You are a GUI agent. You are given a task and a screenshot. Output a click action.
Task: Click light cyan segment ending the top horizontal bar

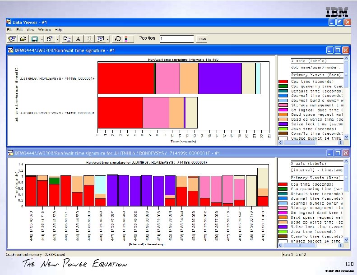pyautogui.click(x=258, y=78)
